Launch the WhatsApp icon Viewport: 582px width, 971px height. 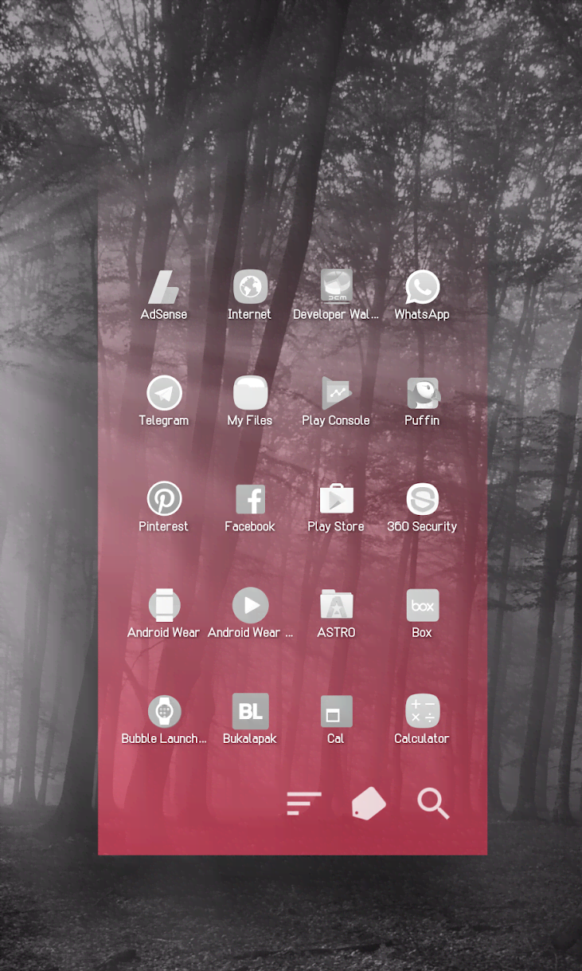(422, 287)
